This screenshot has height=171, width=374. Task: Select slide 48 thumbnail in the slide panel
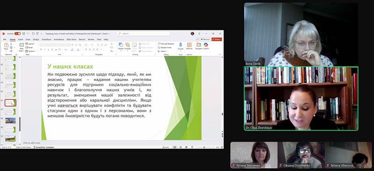pos(10,120)
